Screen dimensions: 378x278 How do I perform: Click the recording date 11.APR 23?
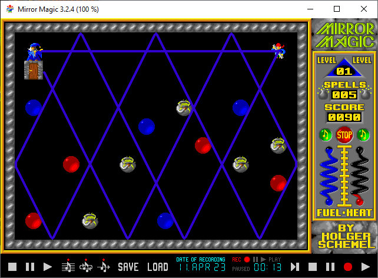click(202, 267)
